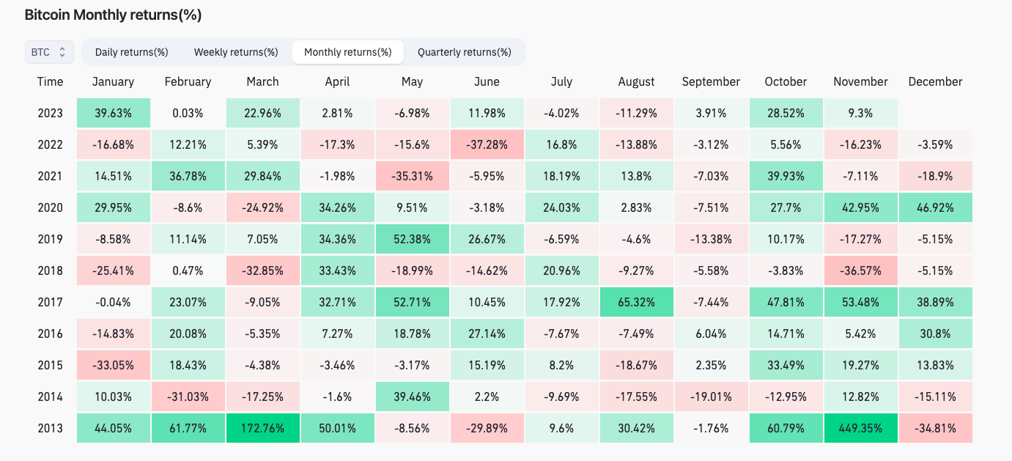1012x461 pixels.
Task: Click the March 2013 172.76% cell
Action: pyautogui.click(x=263, y=428)
